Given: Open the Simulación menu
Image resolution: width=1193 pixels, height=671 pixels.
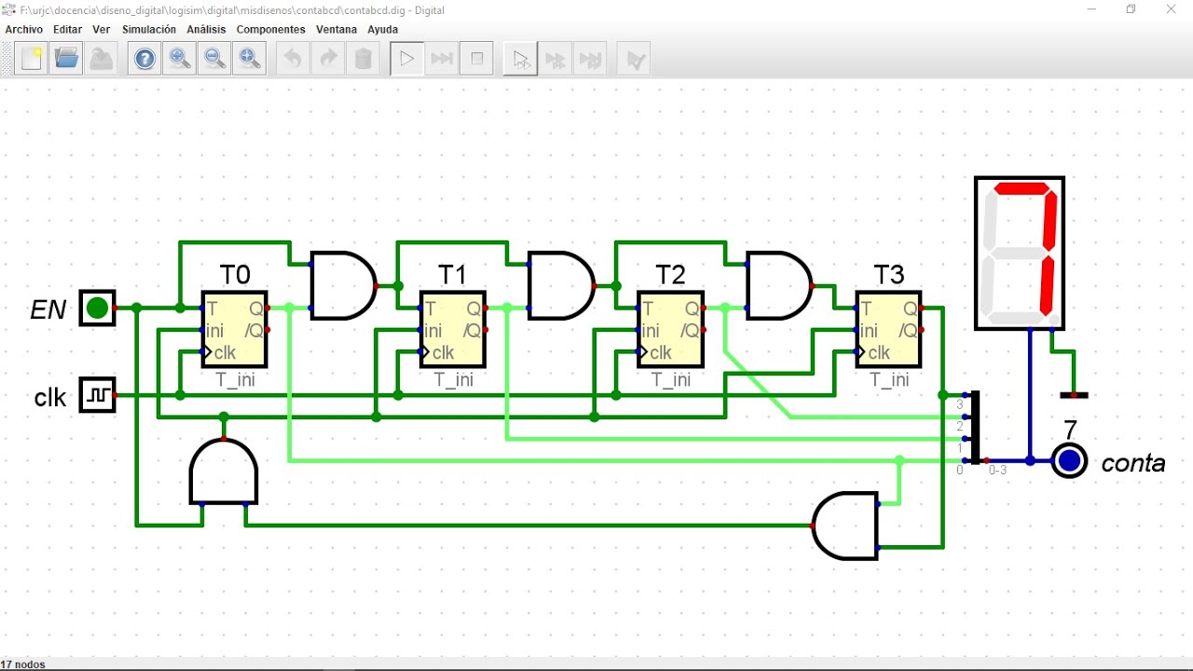Looking at the screenshot, I should 149,30.
